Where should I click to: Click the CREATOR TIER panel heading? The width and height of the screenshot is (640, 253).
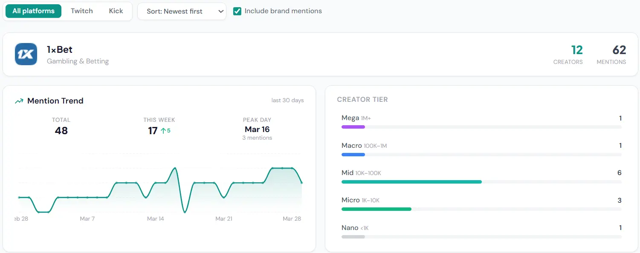(362, 99)
